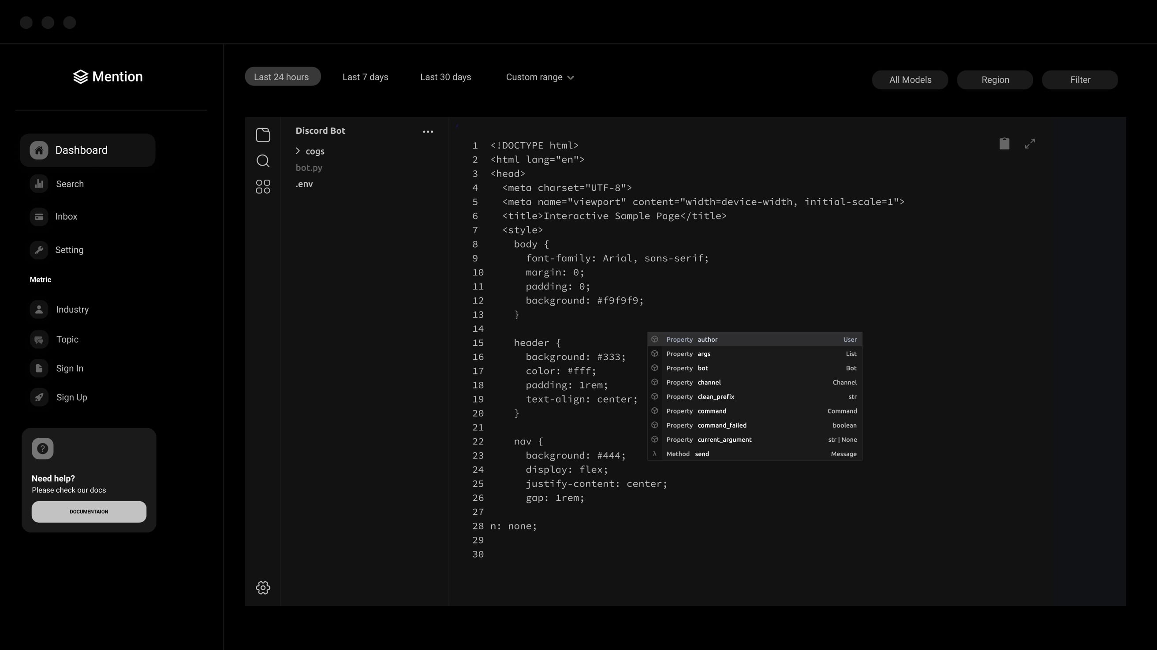Open the gear settings icon at the bottom of the editor sidebar
Screen dimensions: 1157x650
click(x=263, y=587)
